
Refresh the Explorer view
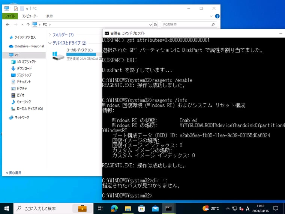(x=155, y=24)
